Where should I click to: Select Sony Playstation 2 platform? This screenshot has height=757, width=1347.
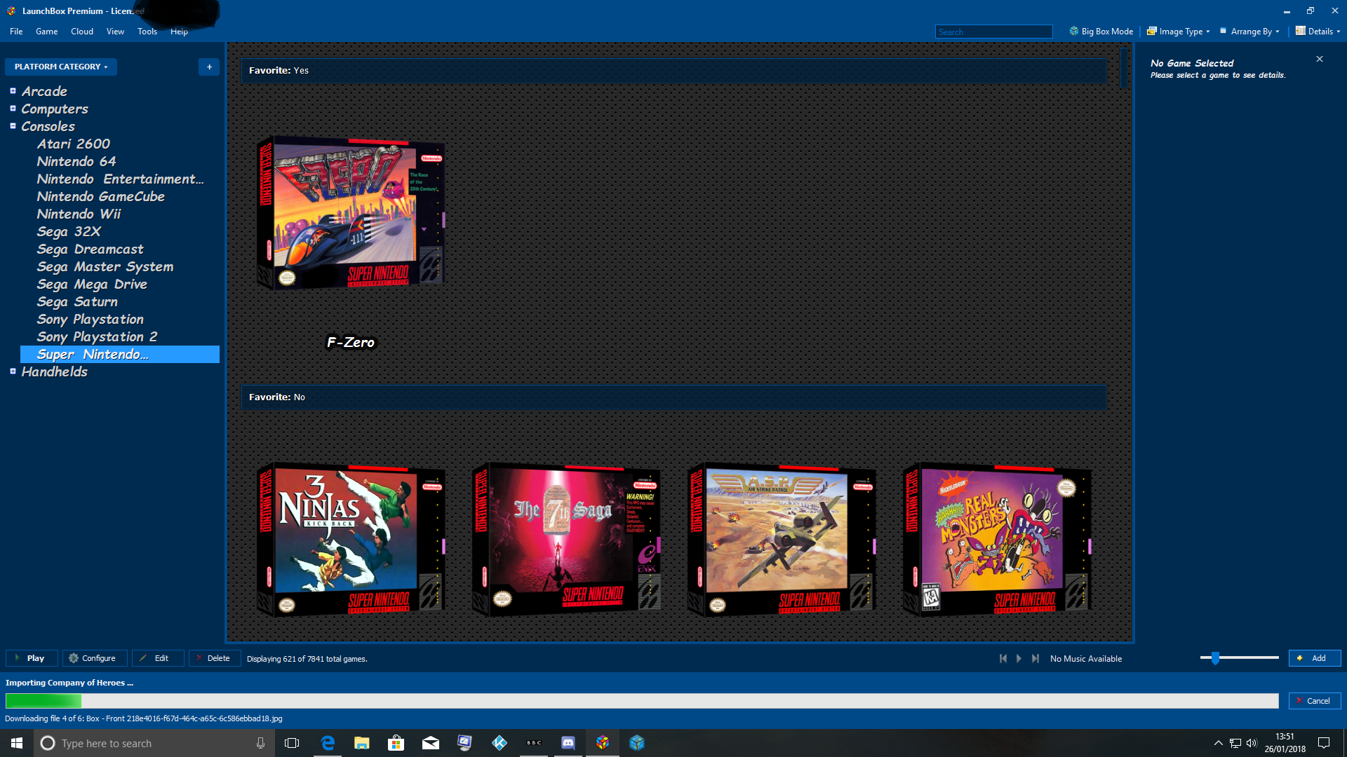tap(97, 336)
